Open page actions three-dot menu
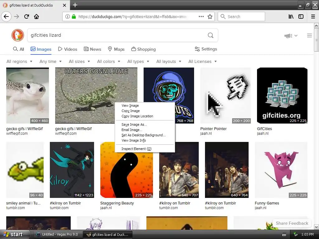This screenshot has height=239, width=319. point(201,16)
